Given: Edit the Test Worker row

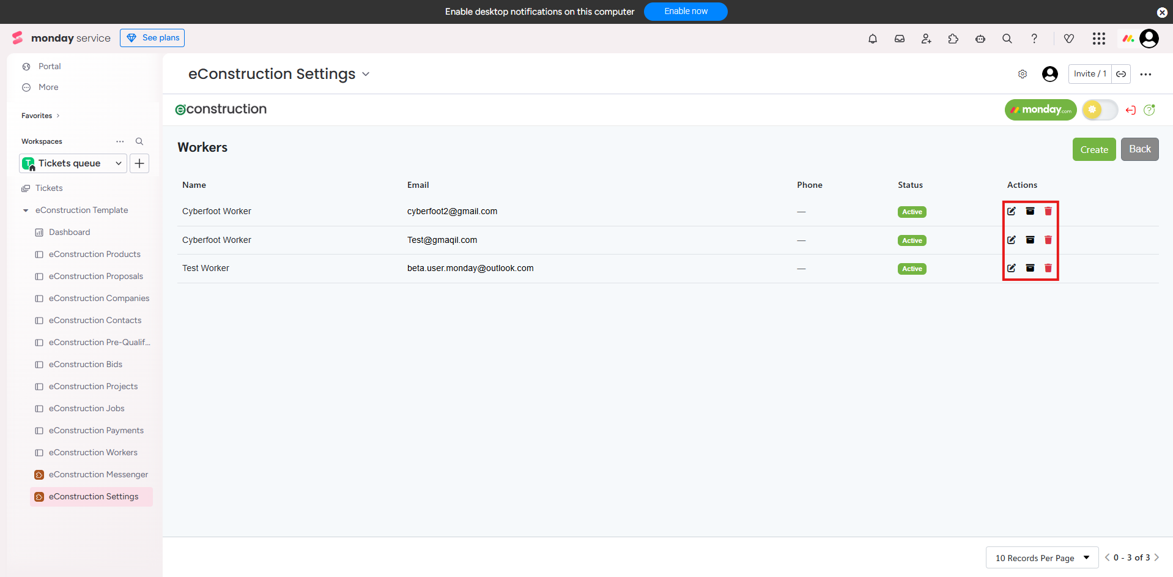Looking at the screenshot, I should (x=1012, y=268).
